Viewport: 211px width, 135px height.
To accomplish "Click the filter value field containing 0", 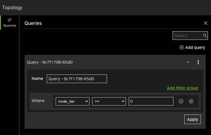I will [151, 101].
